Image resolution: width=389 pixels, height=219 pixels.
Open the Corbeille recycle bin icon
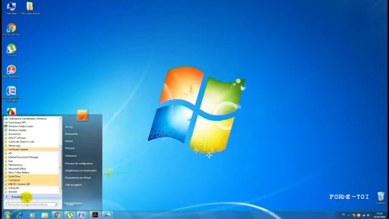click(381, 198)
